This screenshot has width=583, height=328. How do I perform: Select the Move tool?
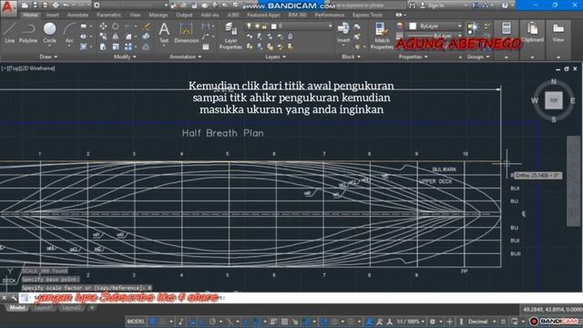tap(103, 26)
